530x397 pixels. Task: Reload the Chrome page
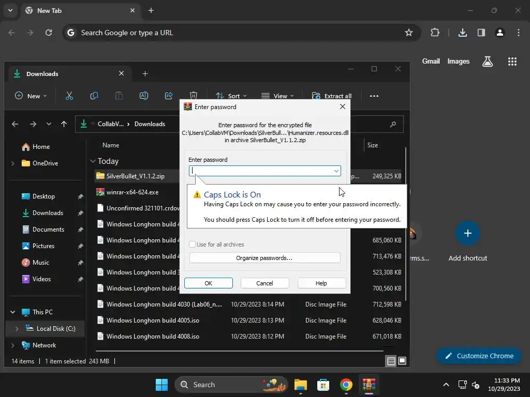point(49,33)
